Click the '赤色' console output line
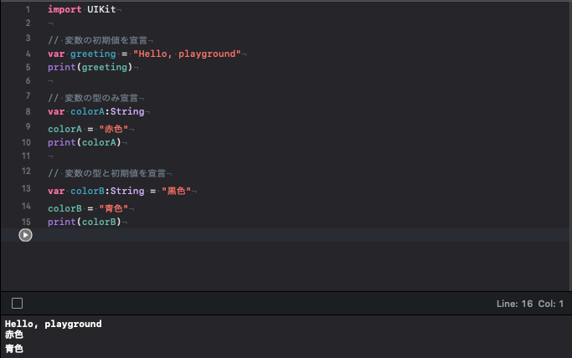This screenshot has height=358, width=572. 14,335
